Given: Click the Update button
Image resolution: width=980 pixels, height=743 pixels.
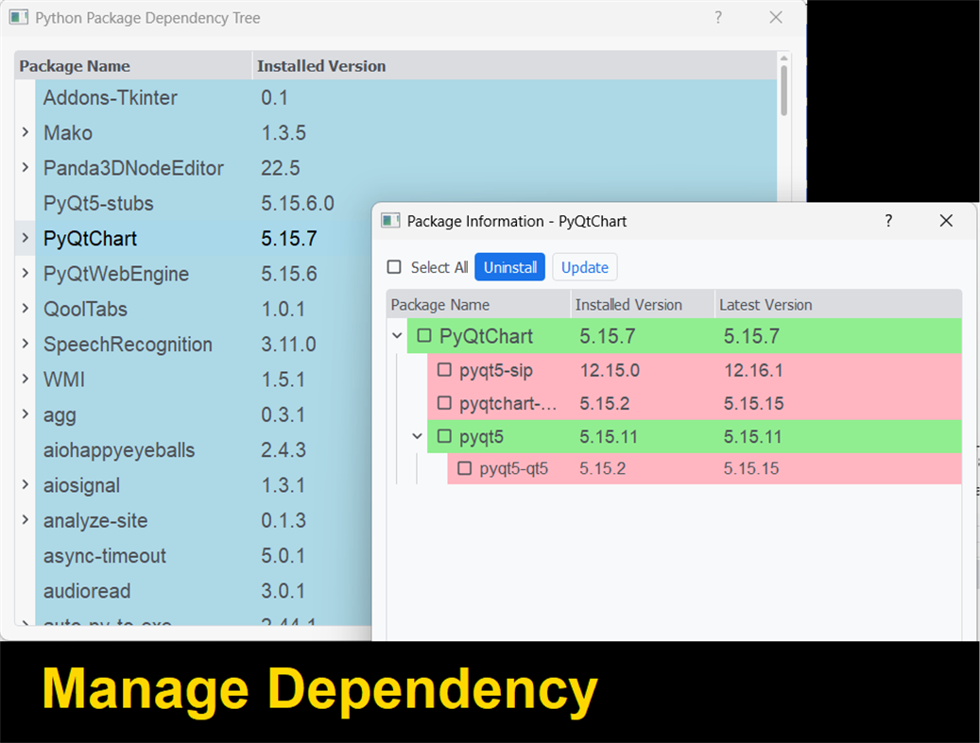Looking at the screenshot, I should click(x=585, y=267).
